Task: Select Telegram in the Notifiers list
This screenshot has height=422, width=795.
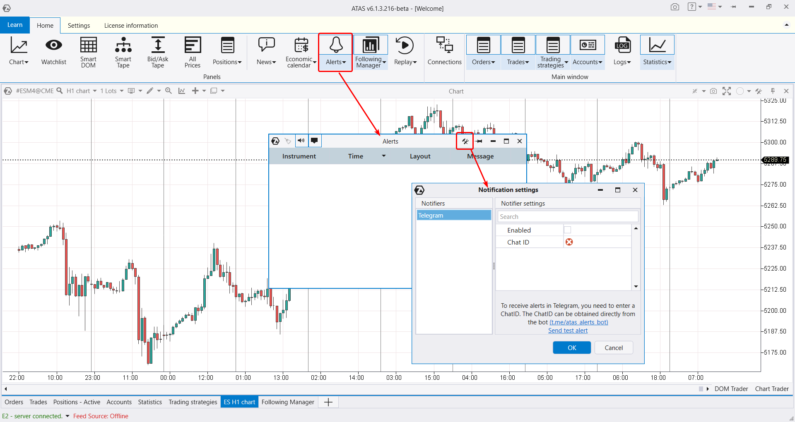Action: (453, 216)
